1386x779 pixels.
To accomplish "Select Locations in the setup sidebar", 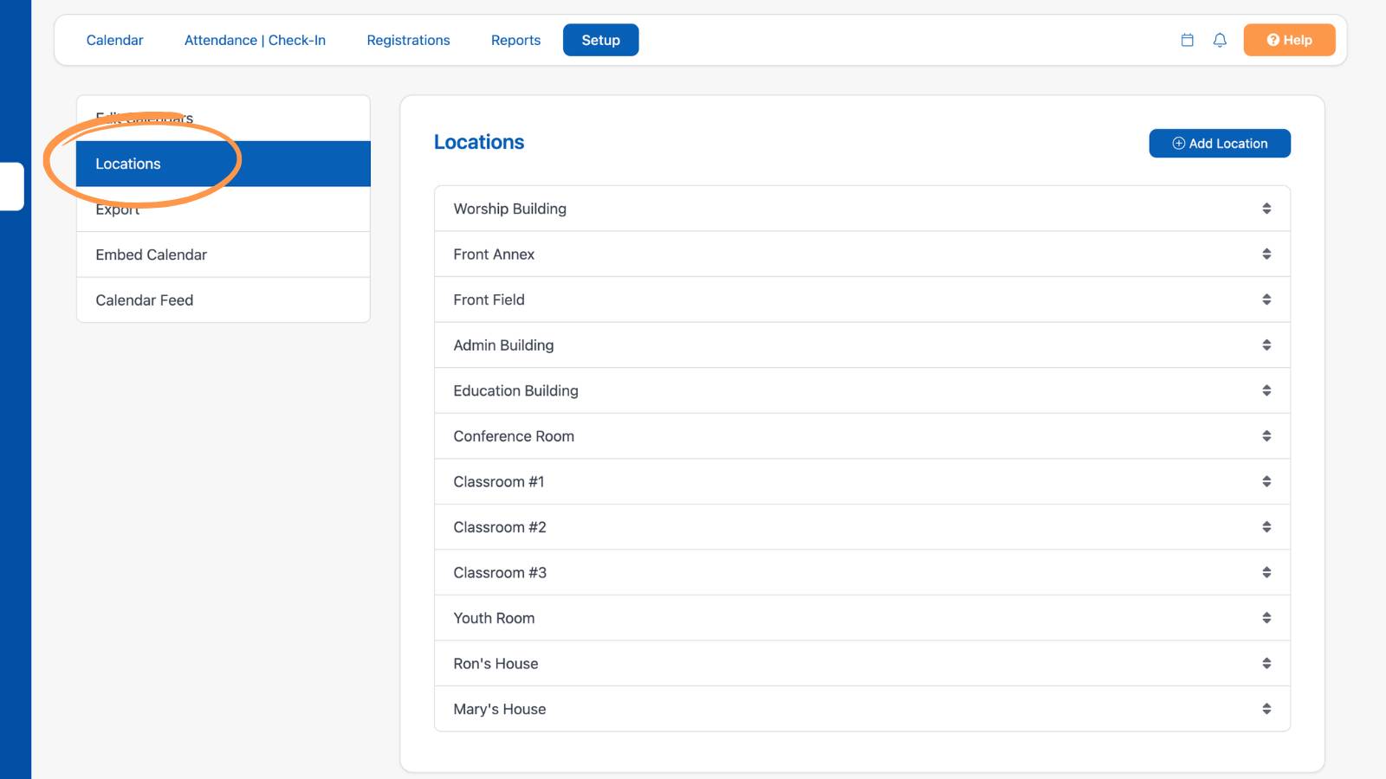I will point(223,164).
